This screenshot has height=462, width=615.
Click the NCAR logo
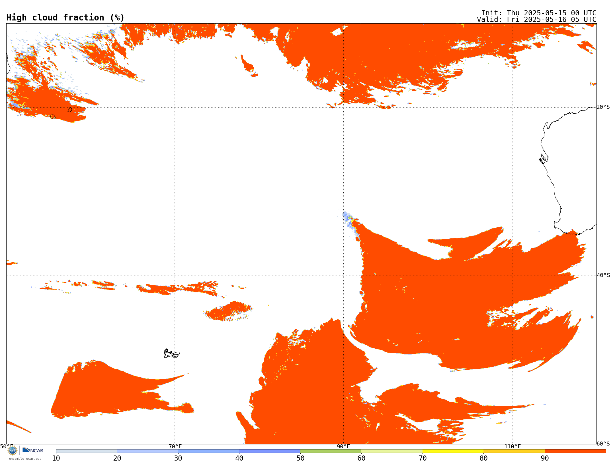pos(33,450)
